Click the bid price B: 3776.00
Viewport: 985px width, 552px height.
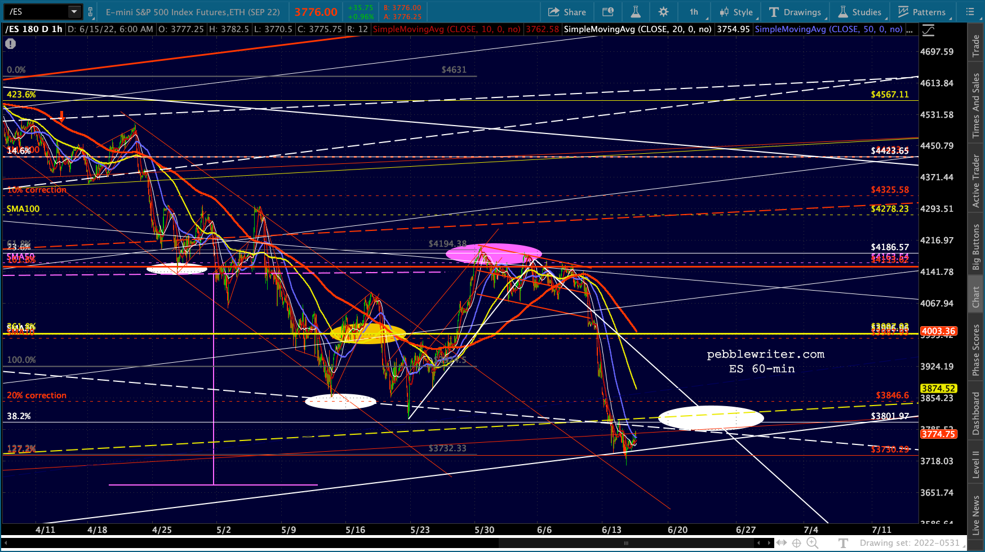[402, 8]
